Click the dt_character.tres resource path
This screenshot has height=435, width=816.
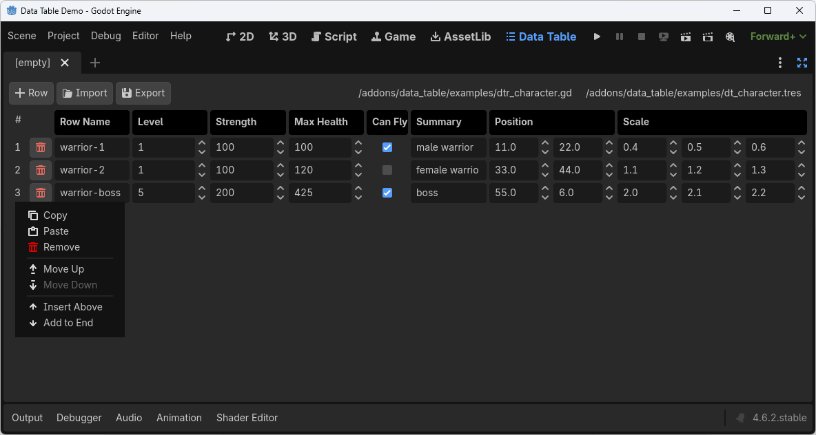pos(693,93)
